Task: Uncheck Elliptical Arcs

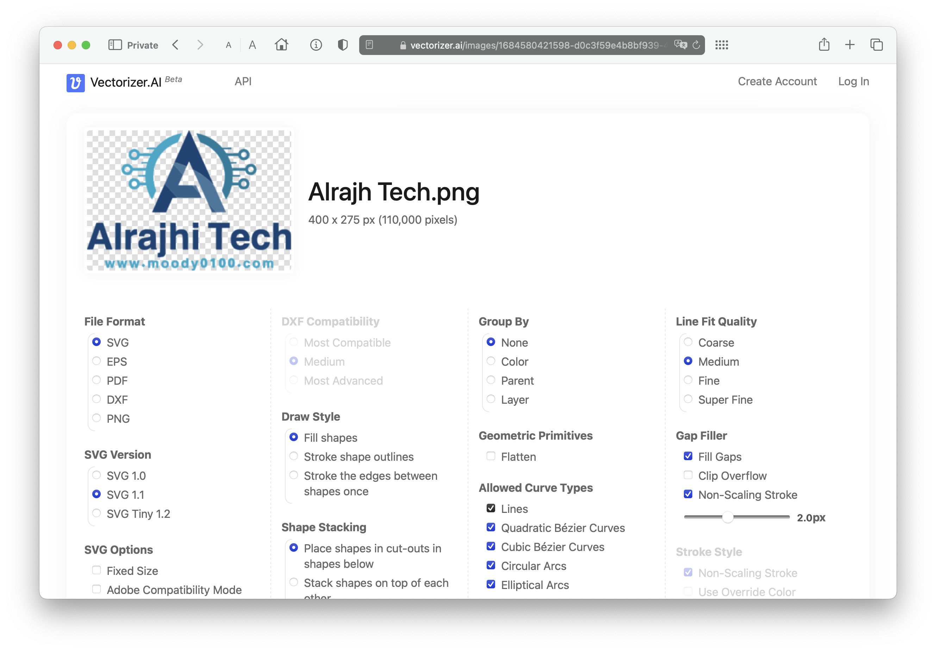Action: pyautogui.click(x=491, y=584)
